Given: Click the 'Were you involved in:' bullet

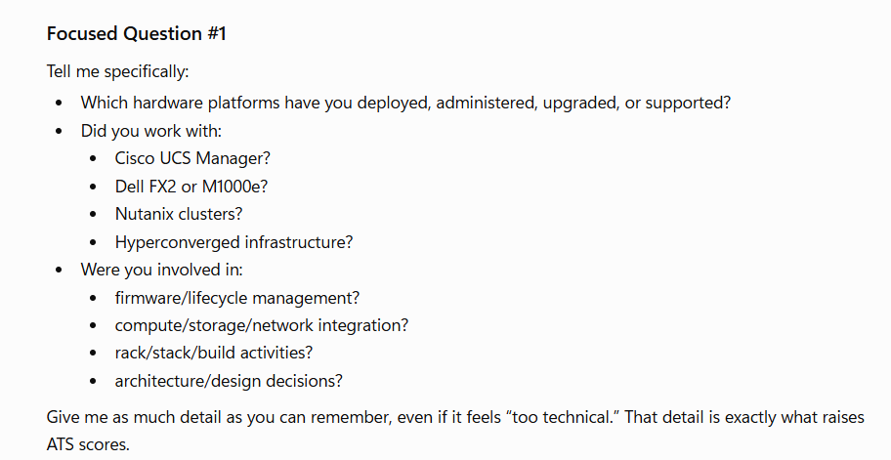Looking at the screenshot, I should pyautogui.click(x=161, y=270).
